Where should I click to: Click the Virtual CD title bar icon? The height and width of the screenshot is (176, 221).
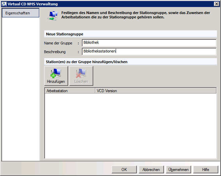pyautogui.click(x=4, y=4)
